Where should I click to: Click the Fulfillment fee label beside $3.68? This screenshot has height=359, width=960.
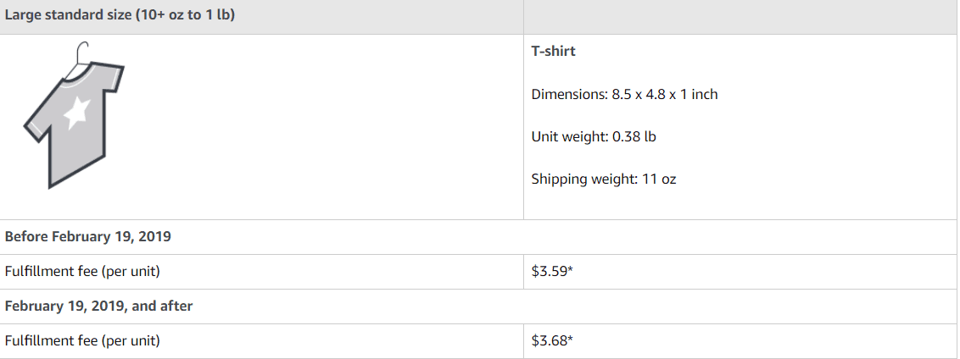coord(82,340)
